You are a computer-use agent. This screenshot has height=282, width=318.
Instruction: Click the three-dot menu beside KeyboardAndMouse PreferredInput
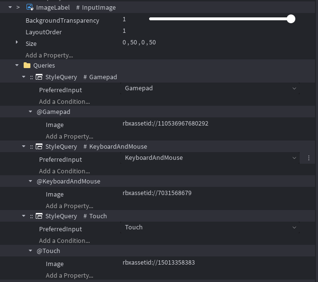point(309,158)
